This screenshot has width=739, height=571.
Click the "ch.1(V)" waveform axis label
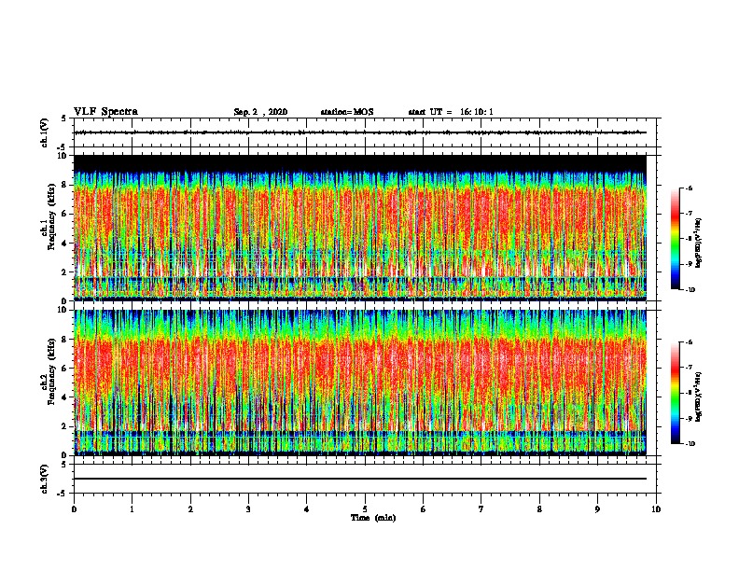click(x=44, y=132)
